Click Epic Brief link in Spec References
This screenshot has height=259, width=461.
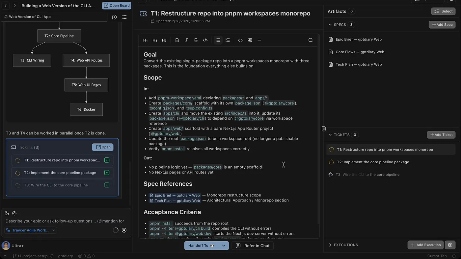click(x=175, y=195)
